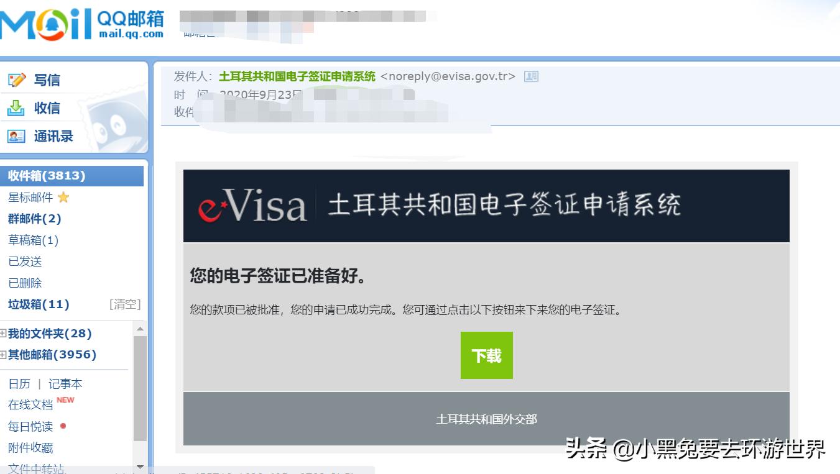Click 清空 to empty trash

pyautogui.click(x=125, y=304)
